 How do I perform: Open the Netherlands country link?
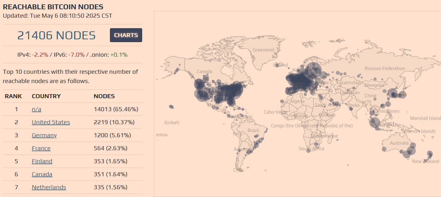coord(49,187)
